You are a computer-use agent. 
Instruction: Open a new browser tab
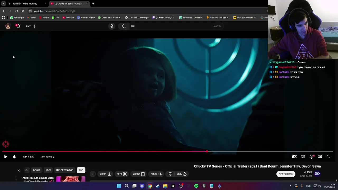[93, 4]
